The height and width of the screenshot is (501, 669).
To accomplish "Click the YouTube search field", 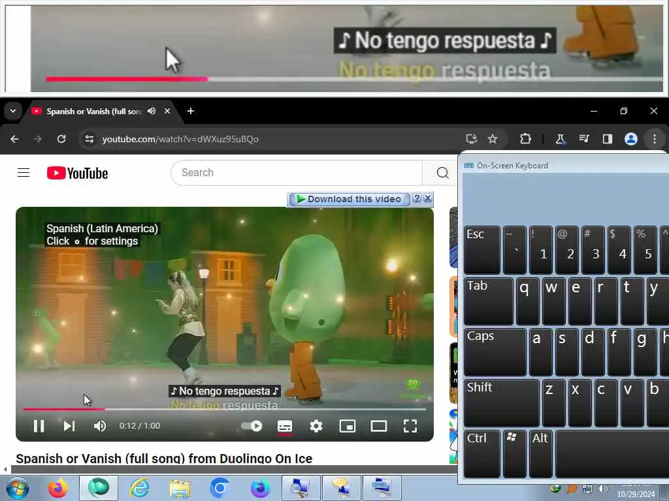I will (x=297, y=172).
